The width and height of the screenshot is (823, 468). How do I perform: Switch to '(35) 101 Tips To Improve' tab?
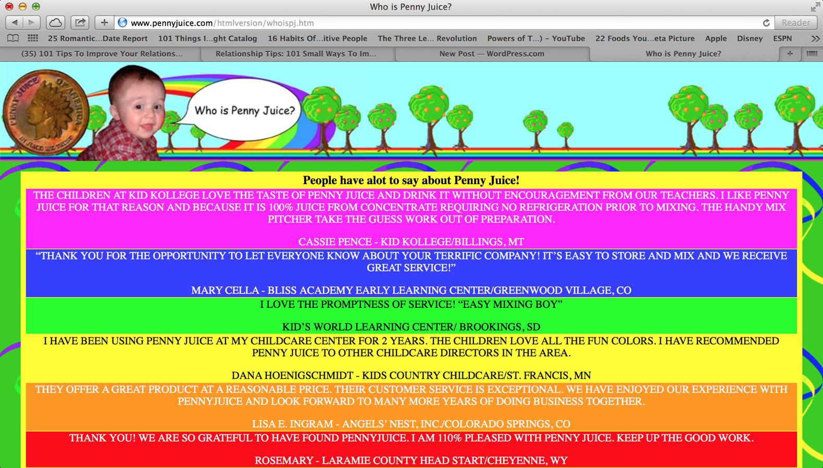(102, 54)
